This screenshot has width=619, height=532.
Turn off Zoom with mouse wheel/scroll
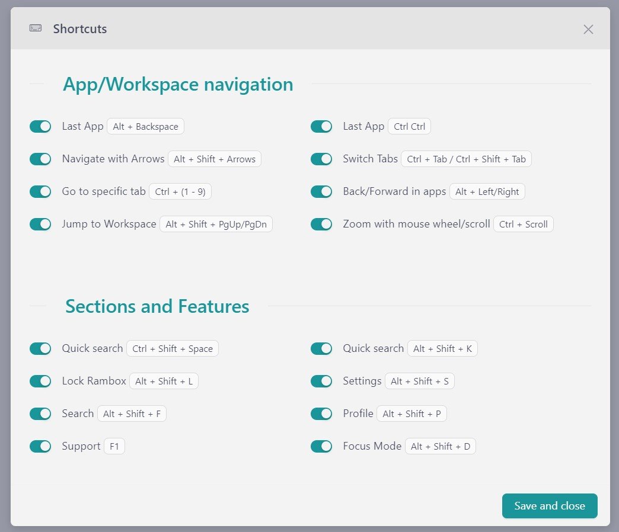pos(321,224)
